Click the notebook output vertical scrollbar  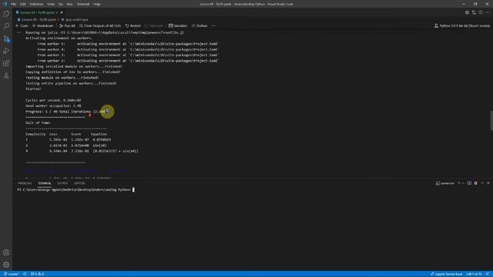point(491,121)
